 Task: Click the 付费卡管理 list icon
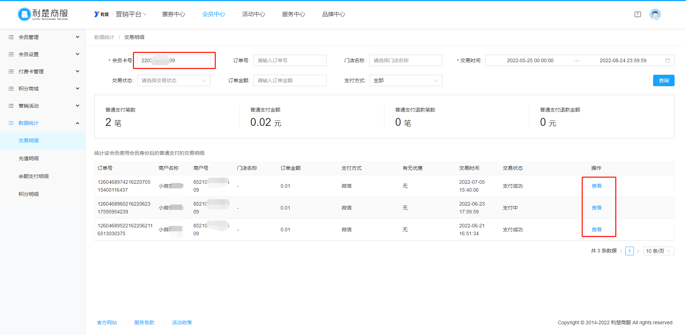(11, 72)
